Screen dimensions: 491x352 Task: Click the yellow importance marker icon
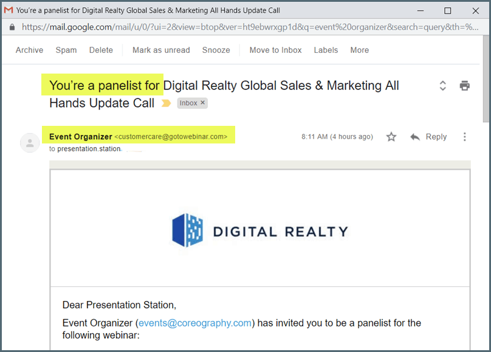[x=166, y=103]
